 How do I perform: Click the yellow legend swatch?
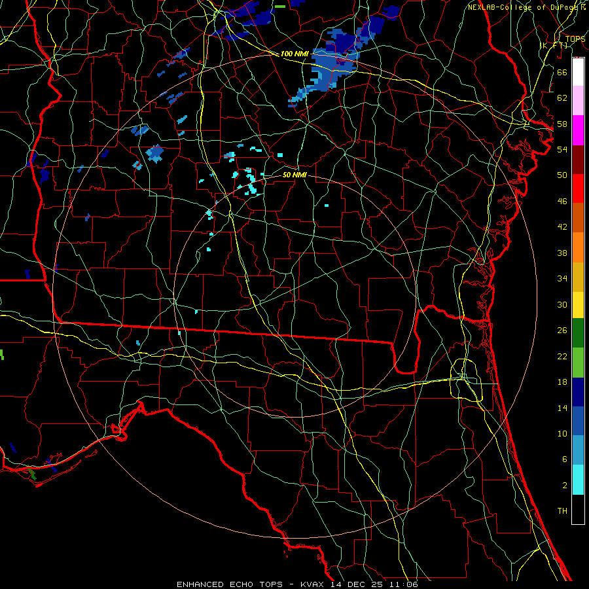(578, 305)
